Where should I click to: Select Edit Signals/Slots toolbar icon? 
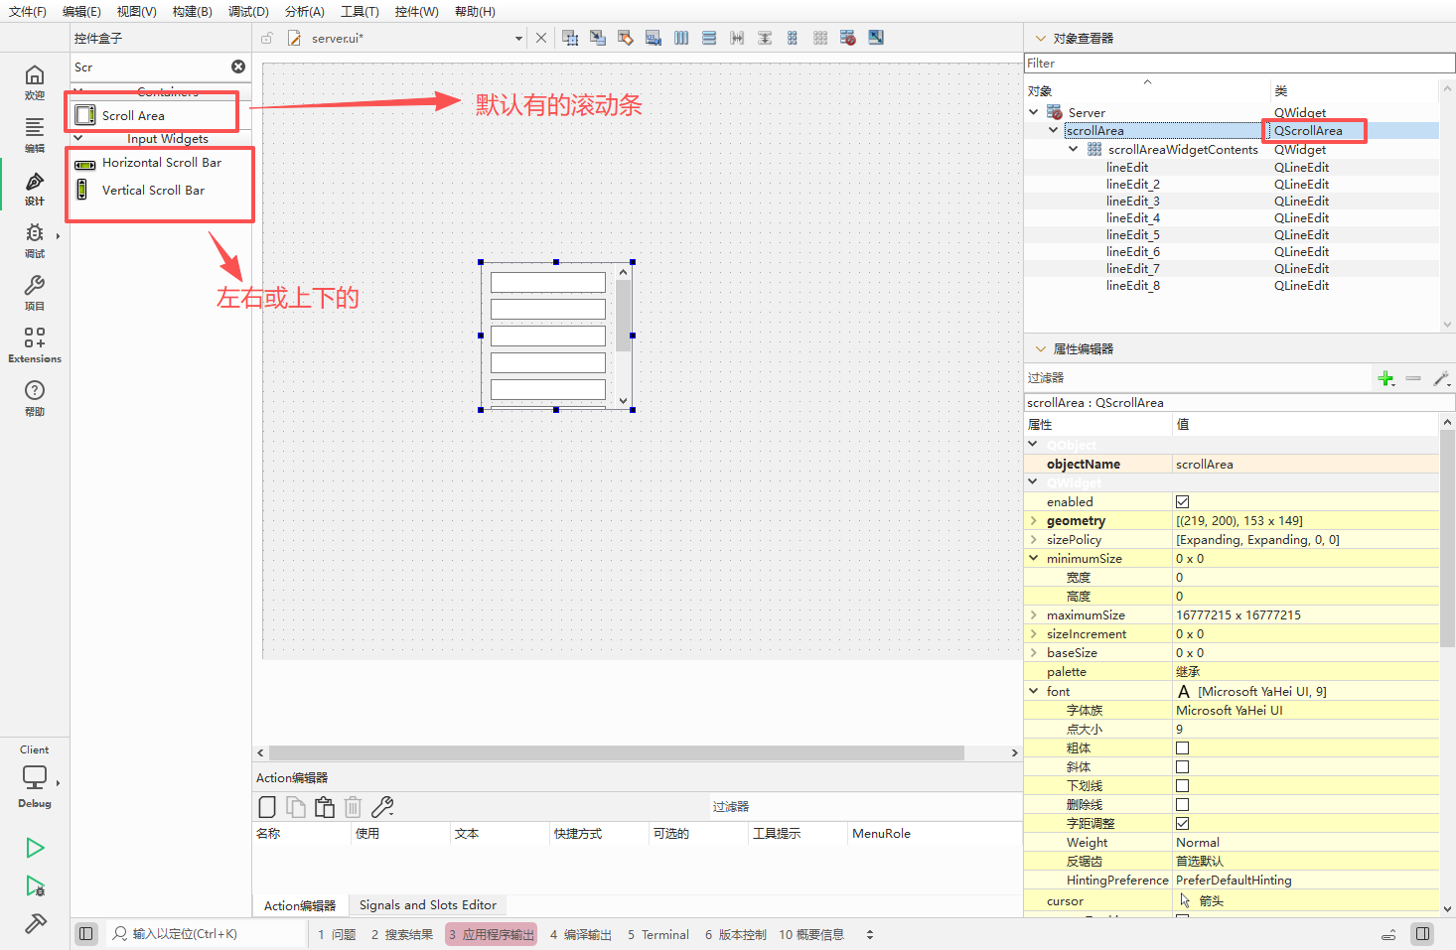pyautogui.click(x=598, y=38)
